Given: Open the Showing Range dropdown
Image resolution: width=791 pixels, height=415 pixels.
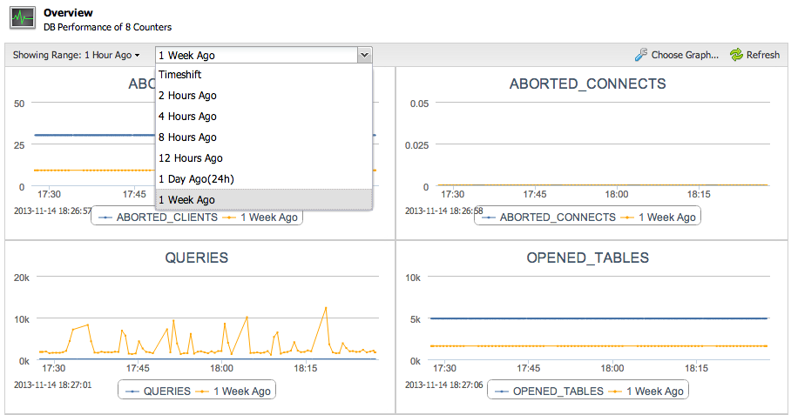Looking at the screenshot, I should [x=77, y=55].
